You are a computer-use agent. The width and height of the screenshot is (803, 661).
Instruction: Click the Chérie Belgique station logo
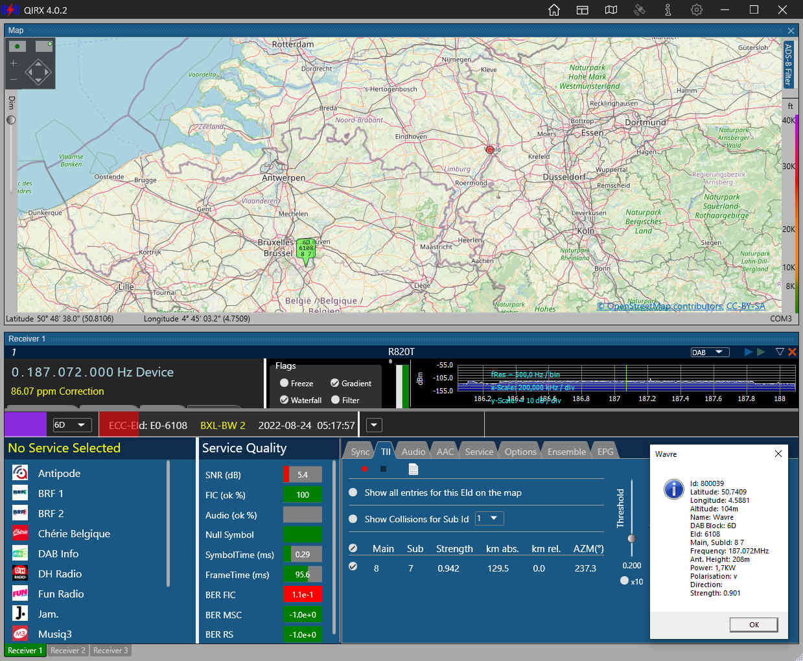[x=20, y=533]
